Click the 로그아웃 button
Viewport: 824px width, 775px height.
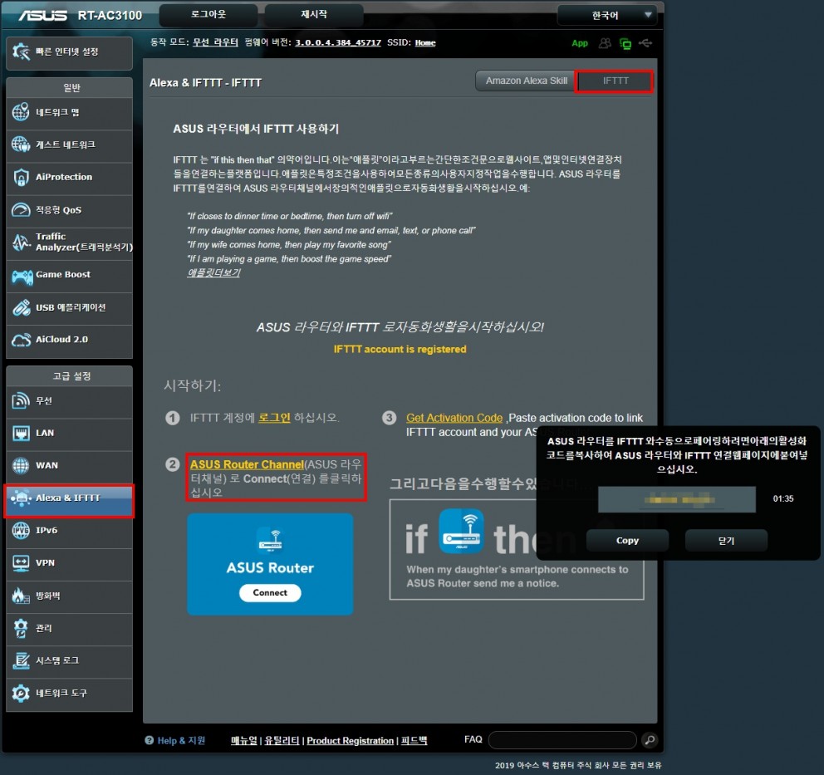click(x=208, y=15)
